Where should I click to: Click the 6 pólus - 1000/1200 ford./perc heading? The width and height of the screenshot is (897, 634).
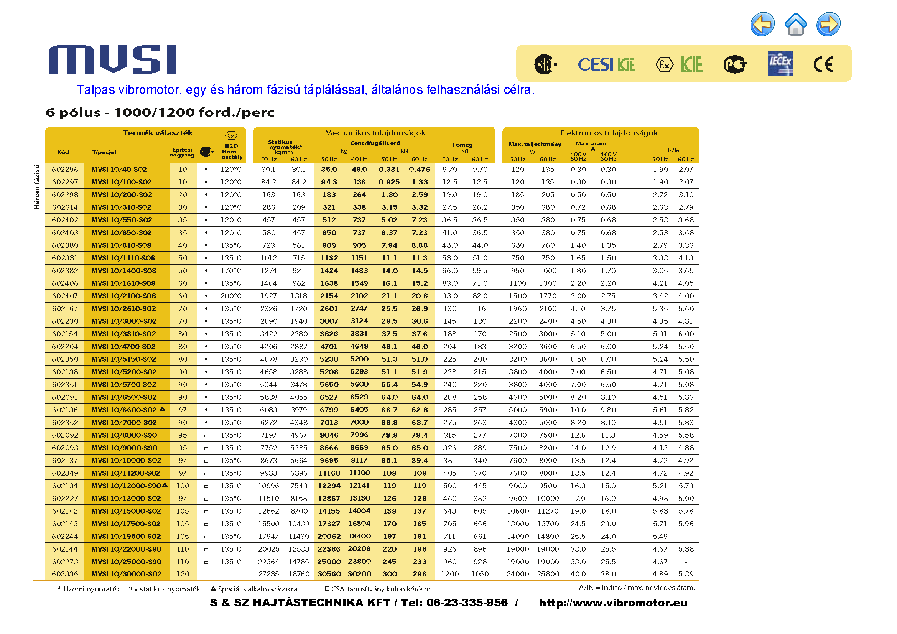click(x=160, y=112)
